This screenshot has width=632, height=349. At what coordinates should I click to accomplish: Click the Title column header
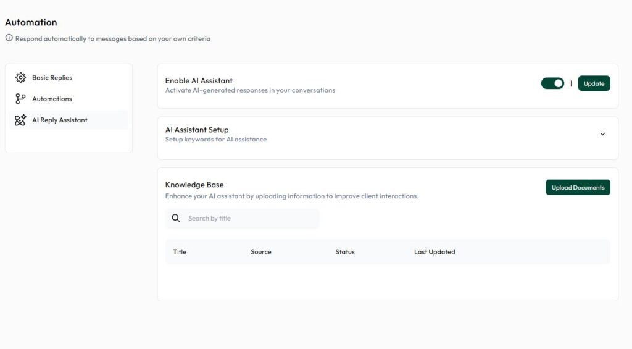180,252
